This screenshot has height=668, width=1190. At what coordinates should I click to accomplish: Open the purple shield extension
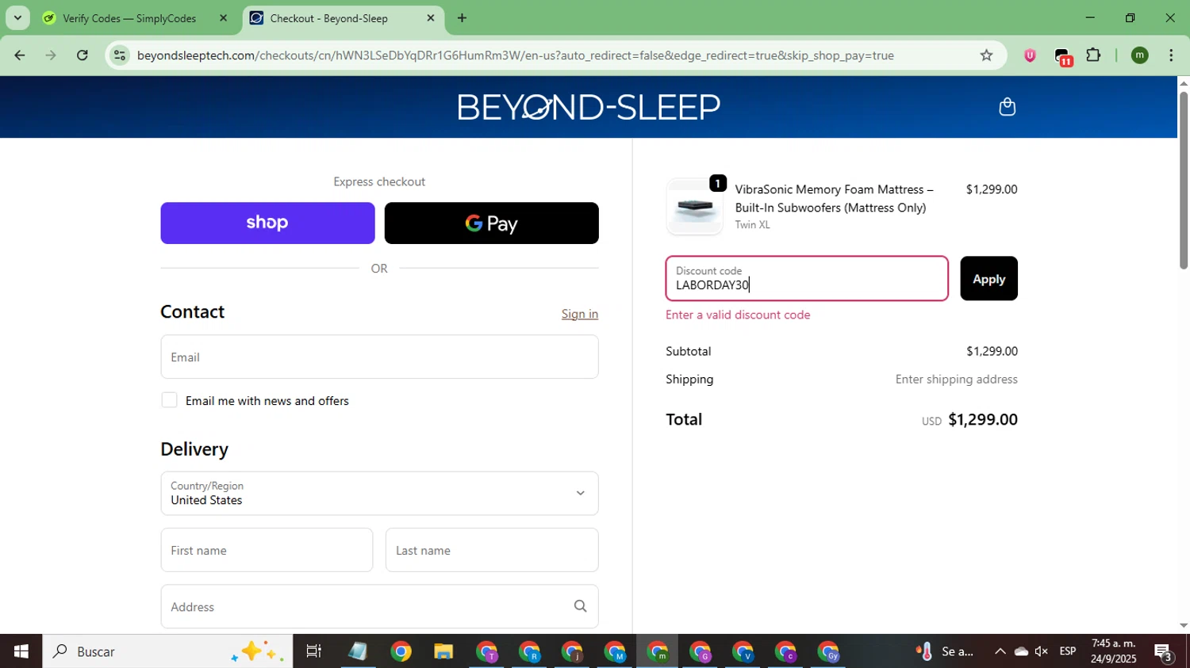click(1030, 55)
